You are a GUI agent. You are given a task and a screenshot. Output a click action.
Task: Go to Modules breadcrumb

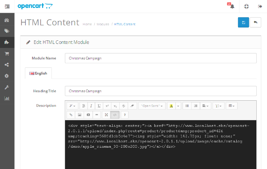(x=103, y=24)
